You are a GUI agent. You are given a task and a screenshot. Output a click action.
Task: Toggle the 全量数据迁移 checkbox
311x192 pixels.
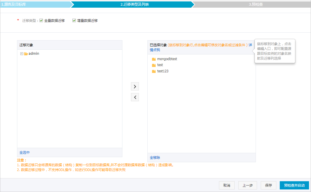41,20
